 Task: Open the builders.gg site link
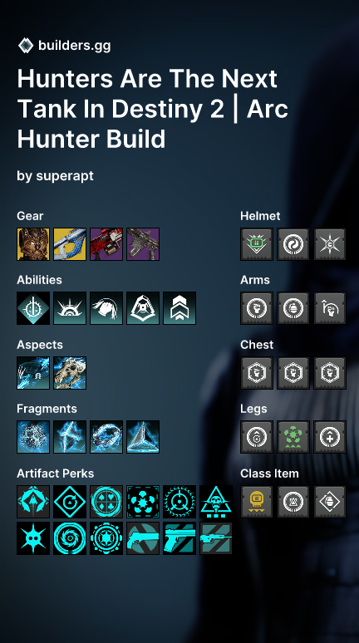coord(74,45)
